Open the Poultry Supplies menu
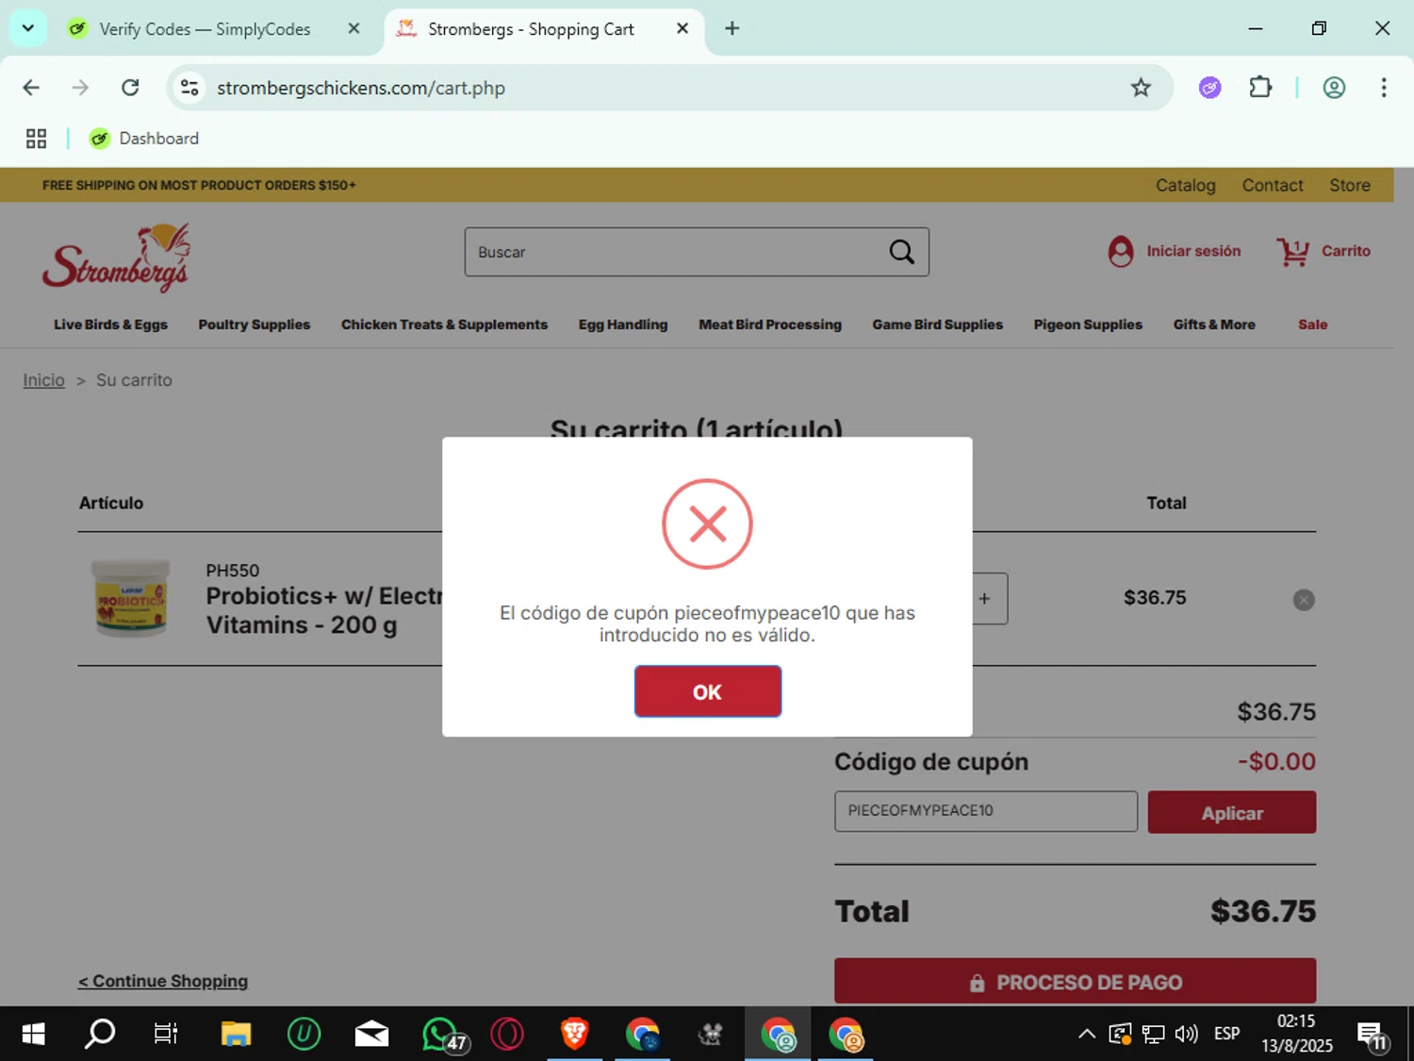Image resolution: width=1414 pixels, height=1061 pixels. point(255,324)
